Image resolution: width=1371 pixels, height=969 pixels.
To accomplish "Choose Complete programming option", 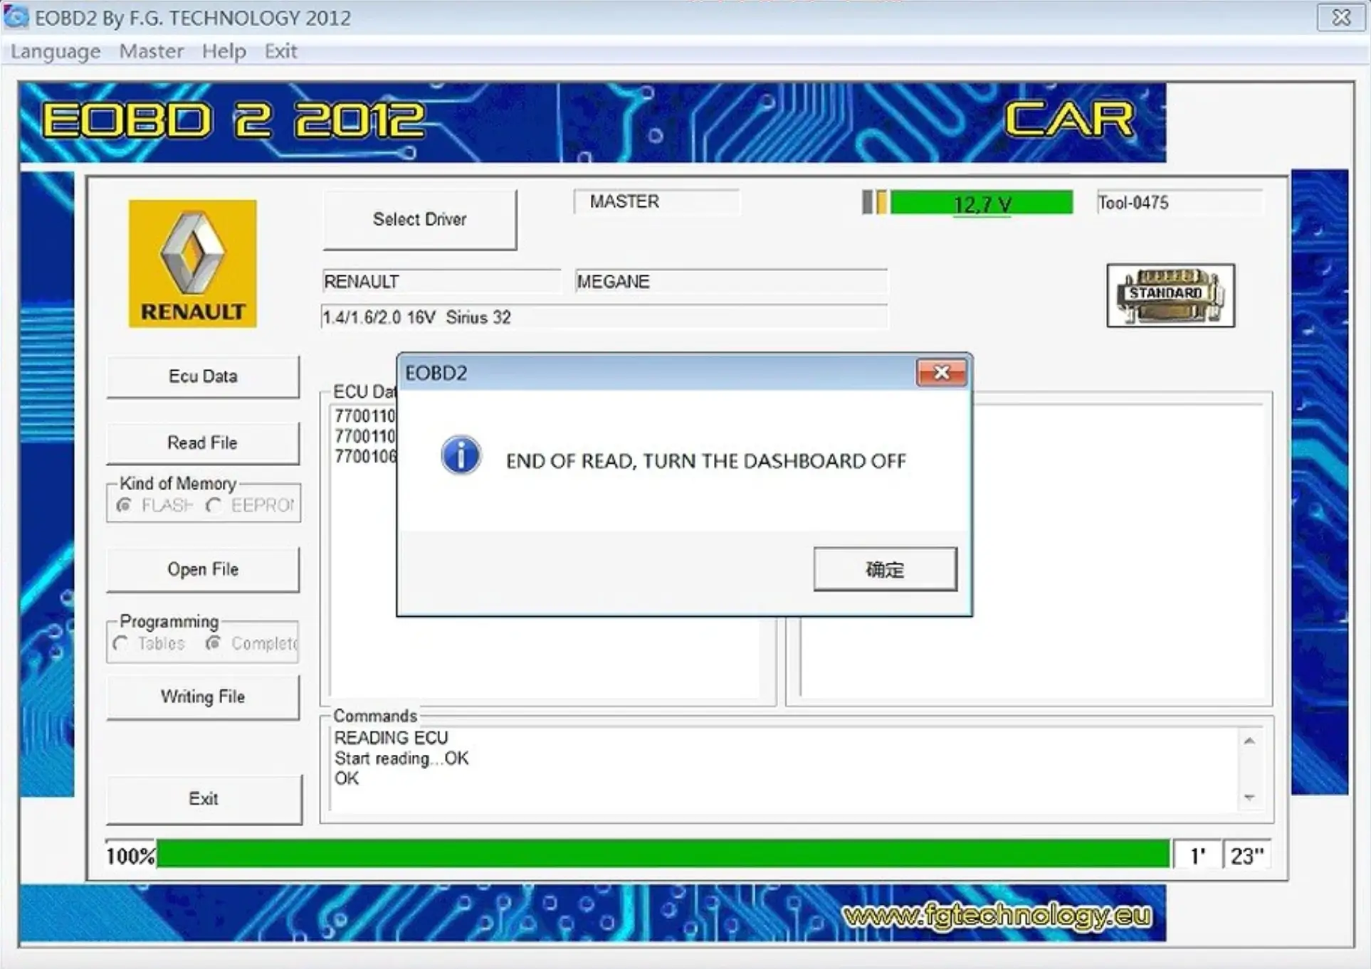I will (x=212, y=643).
